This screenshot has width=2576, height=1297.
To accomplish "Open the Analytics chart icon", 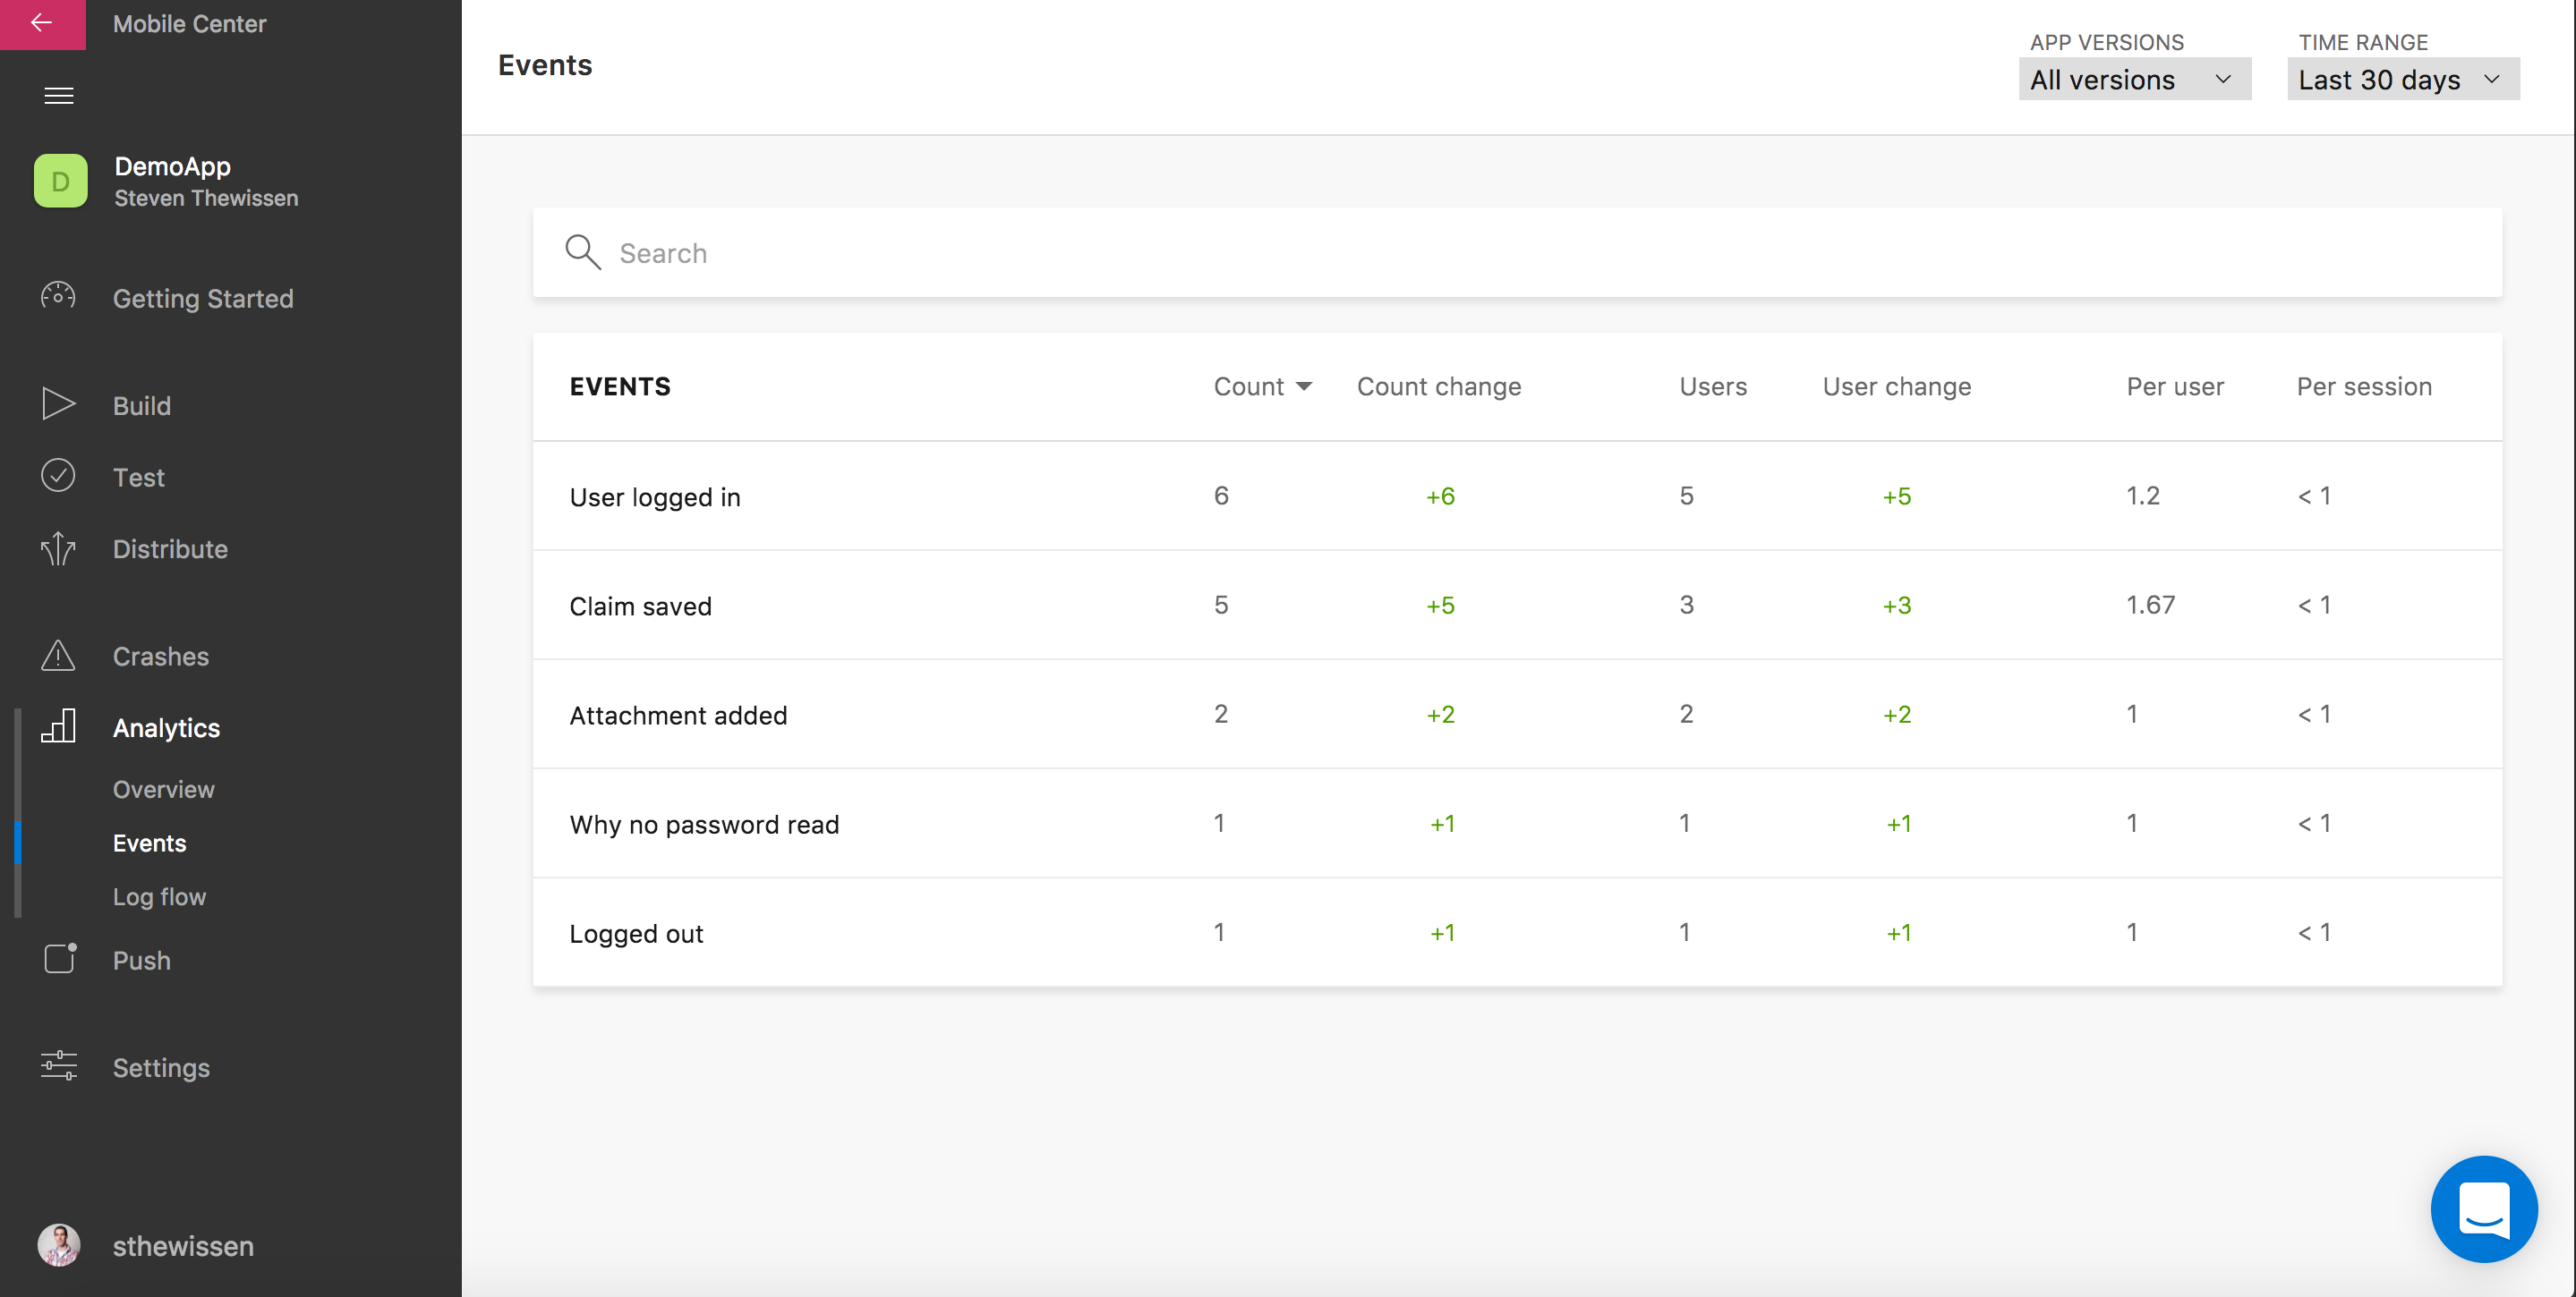I will coord(58,726).
